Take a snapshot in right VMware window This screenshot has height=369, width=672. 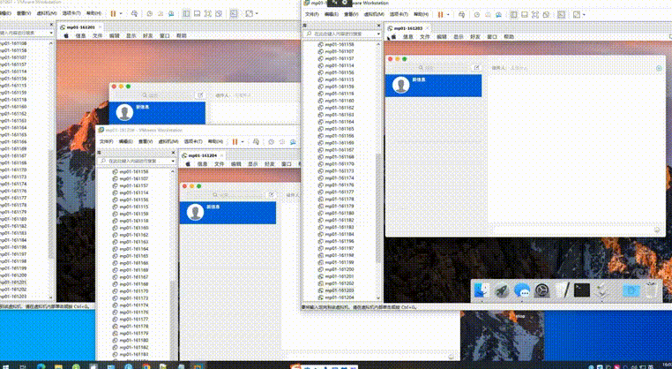[476, 15]
